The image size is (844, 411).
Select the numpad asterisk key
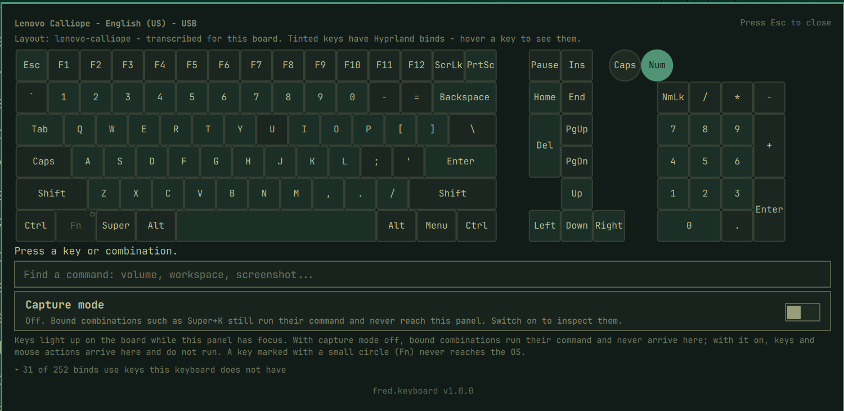[737, 97]
